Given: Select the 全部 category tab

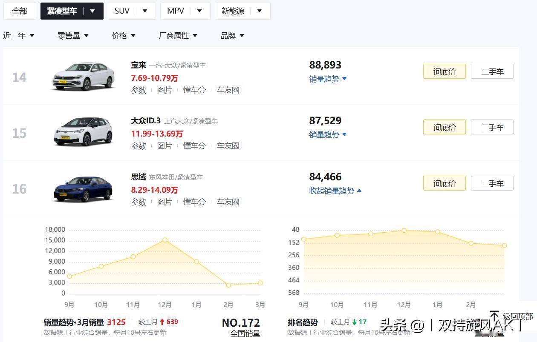Looking at the screenshot, I should pyautogui.click(x=20, y=11).
